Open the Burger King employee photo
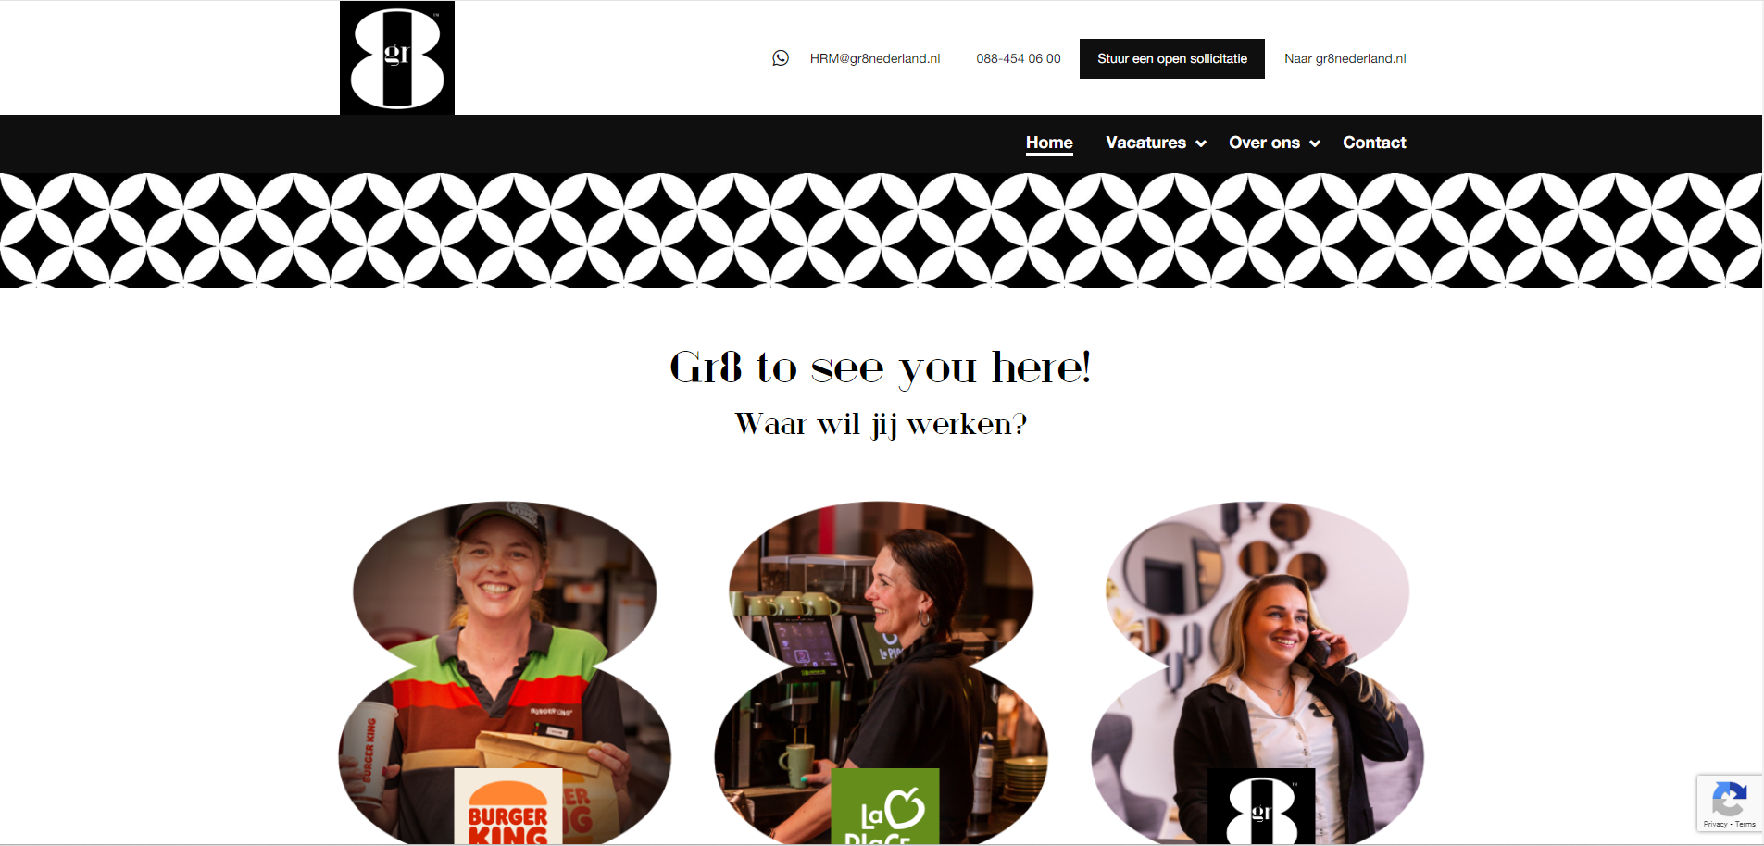 [x=505, y=648]
